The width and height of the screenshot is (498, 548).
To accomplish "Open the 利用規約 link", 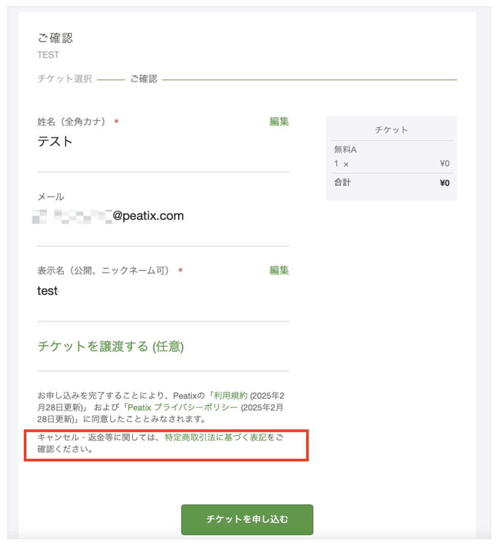I will 230,396.
